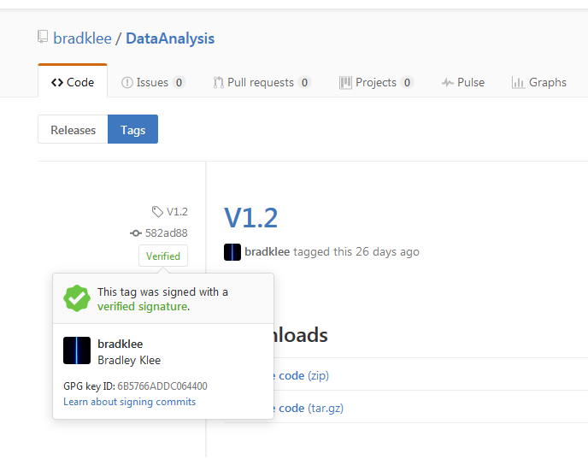This screenshot has height=471, width=588.
Task: Click bradklee avatar beside tagged text
Action: [x=232, y=251]
